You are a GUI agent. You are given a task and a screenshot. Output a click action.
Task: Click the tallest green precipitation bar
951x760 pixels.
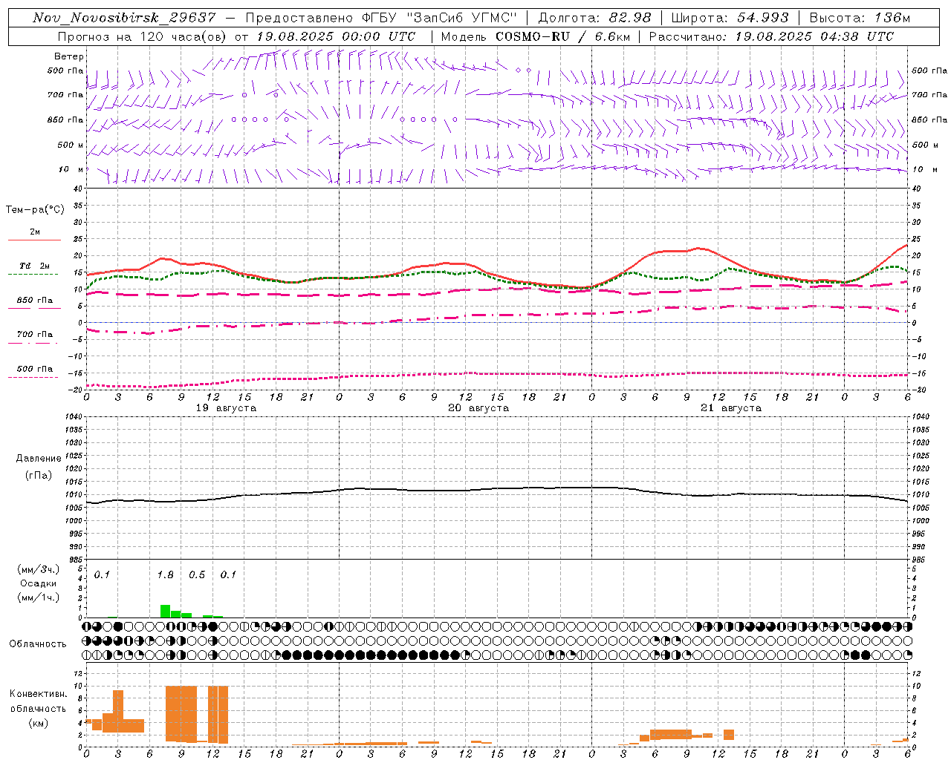pyautogui.click(x=166, y=612)
